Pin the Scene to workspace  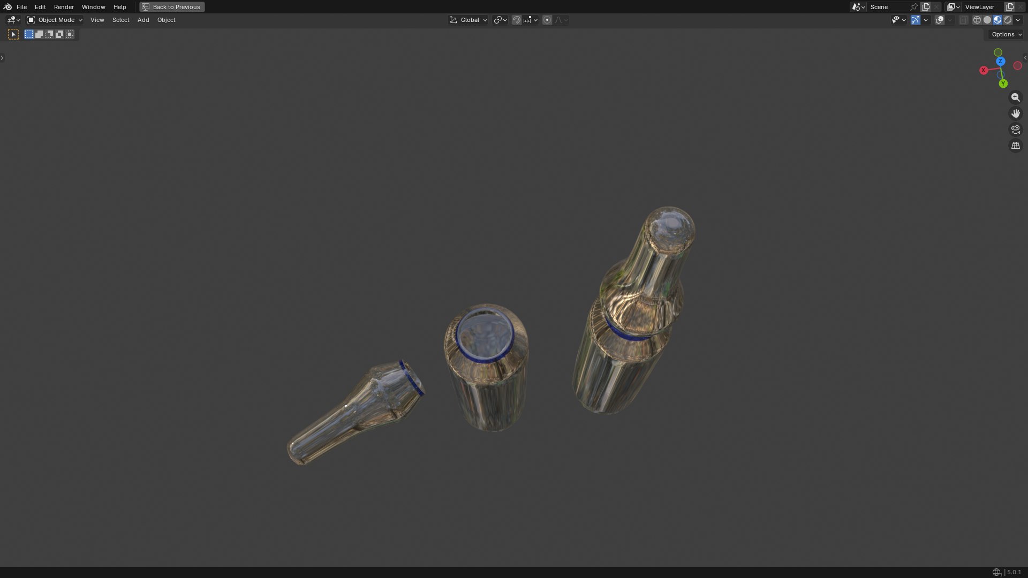coord(914,7)
